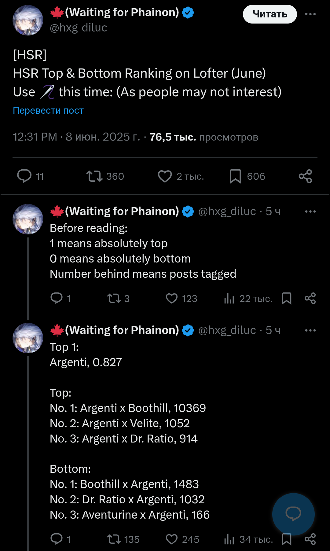Bookmark the main post showing 606

click(235, 176)
